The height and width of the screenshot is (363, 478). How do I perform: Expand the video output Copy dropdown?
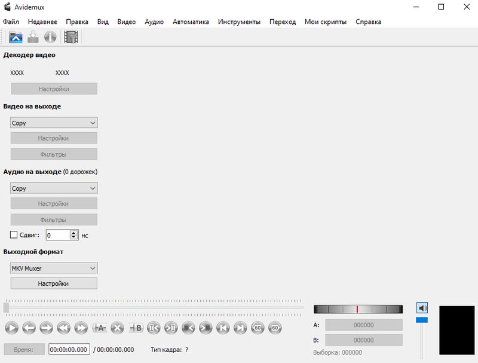(54, 123)
